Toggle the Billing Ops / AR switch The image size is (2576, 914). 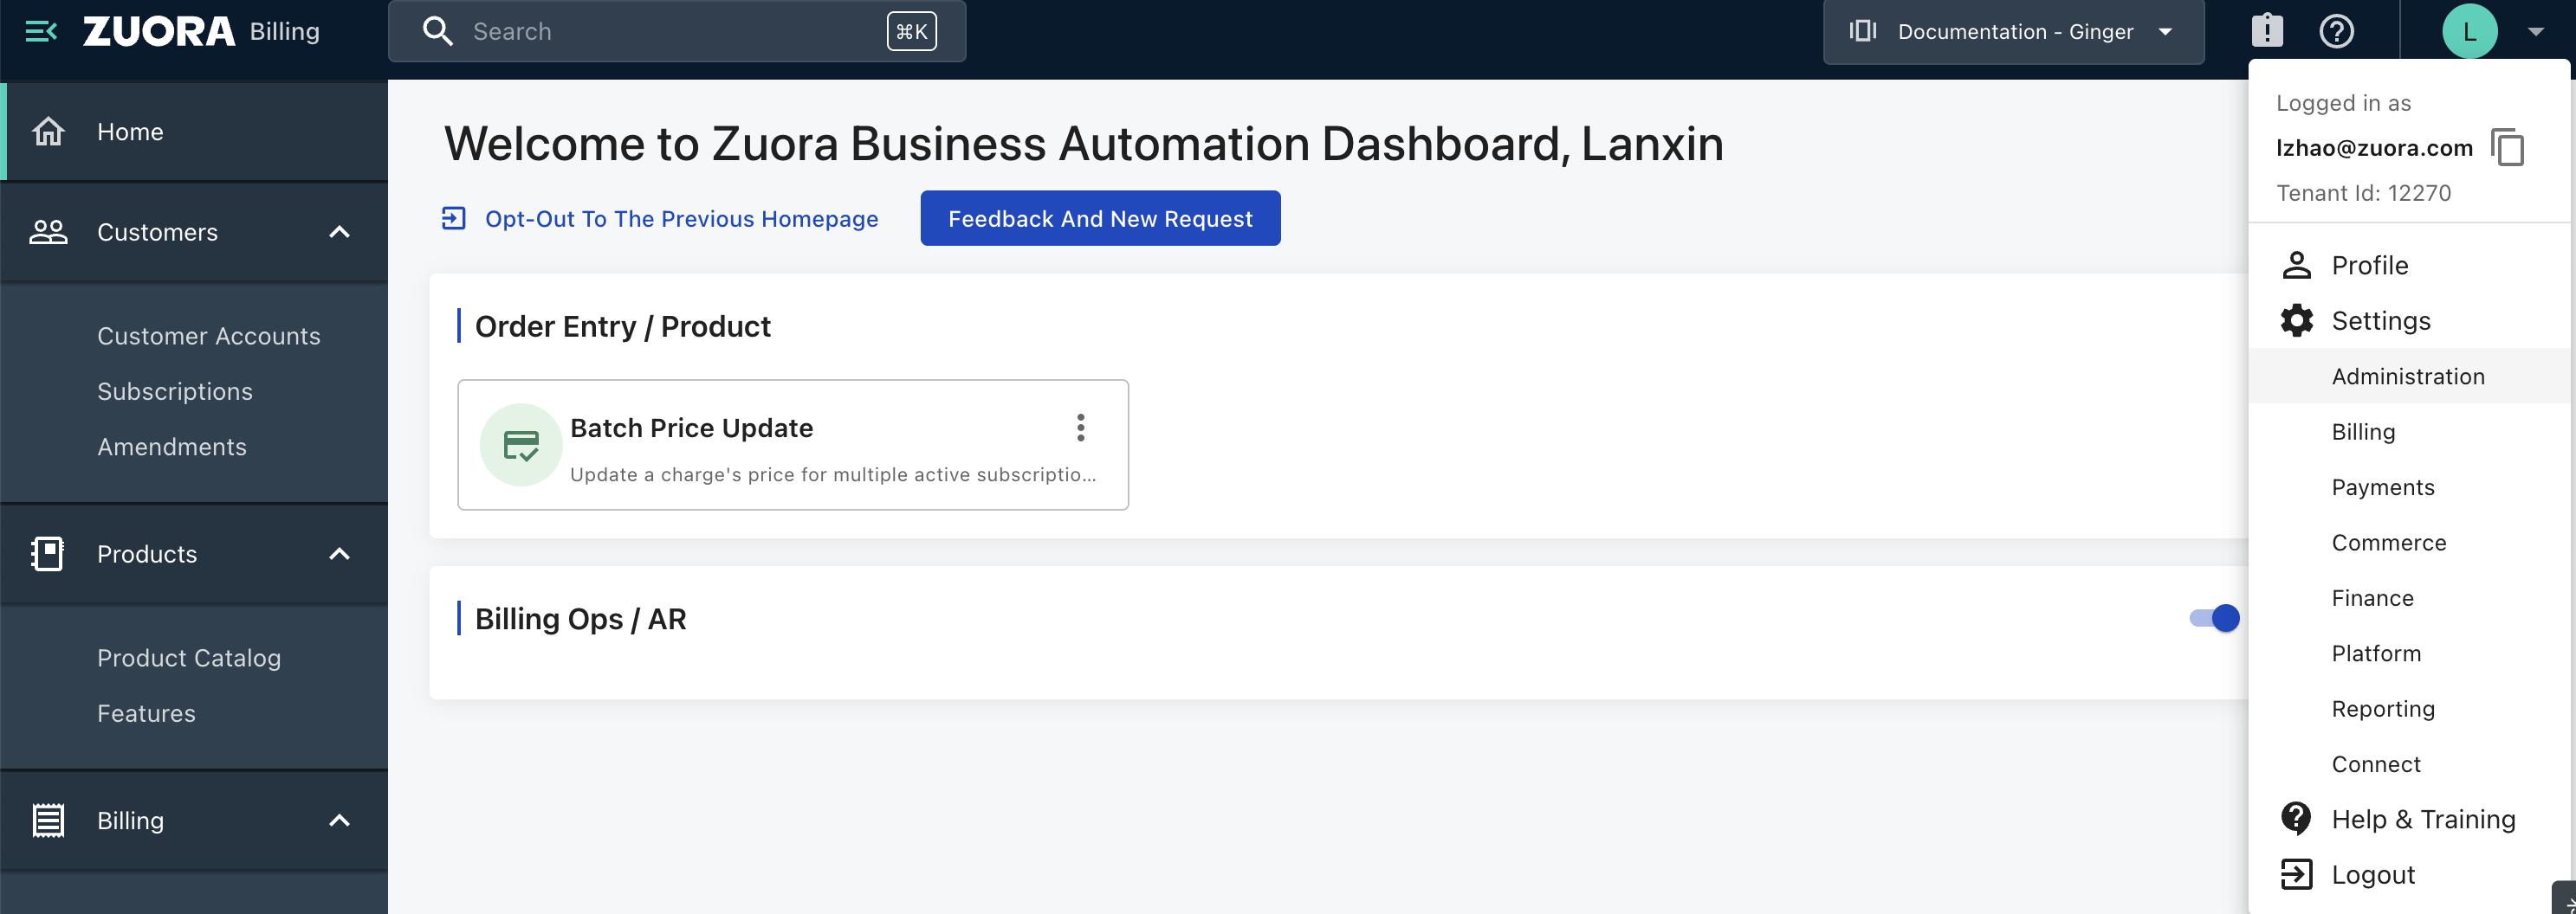tap(2214, 618)
